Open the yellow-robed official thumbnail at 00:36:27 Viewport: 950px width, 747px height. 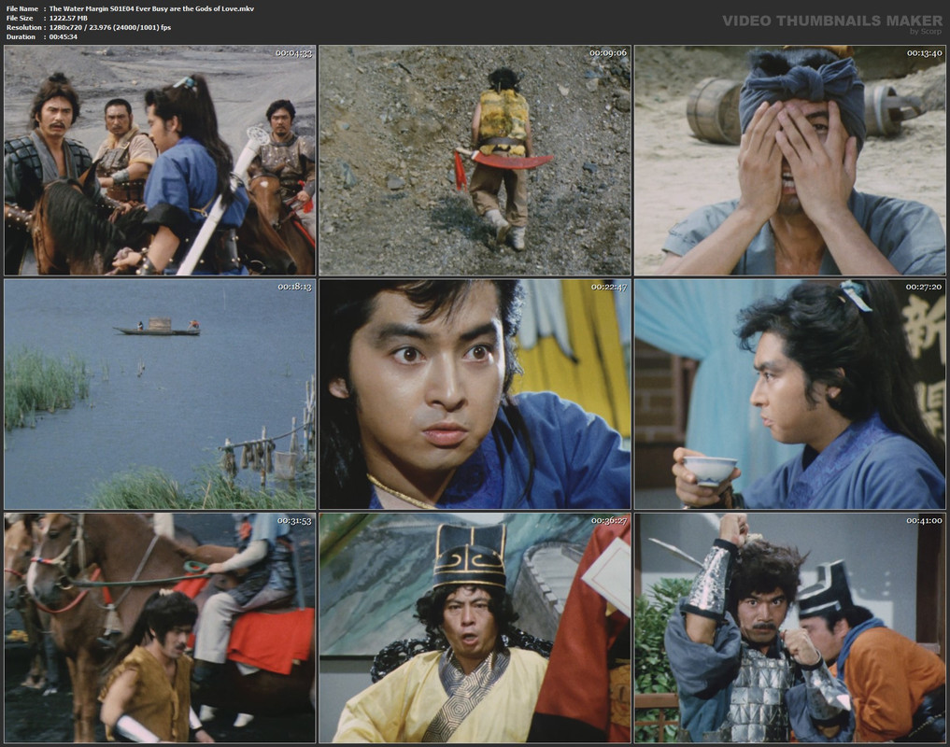475,628
